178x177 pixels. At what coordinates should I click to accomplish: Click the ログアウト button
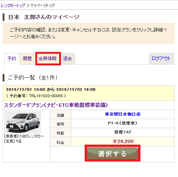(161, 59)
